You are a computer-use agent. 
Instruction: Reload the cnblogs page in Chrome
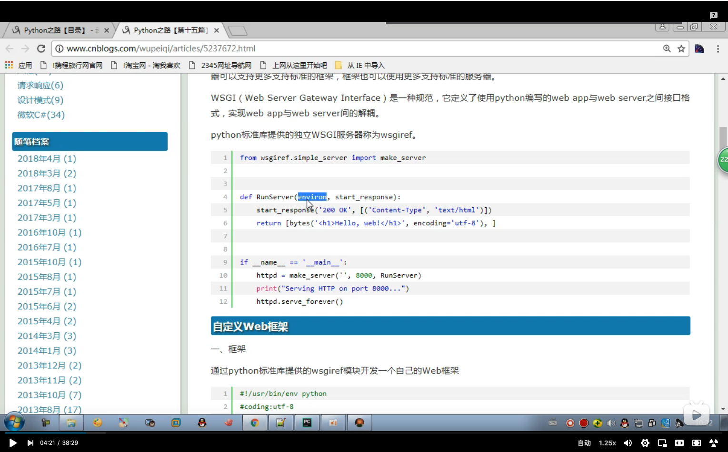click(x=41, y=48)
